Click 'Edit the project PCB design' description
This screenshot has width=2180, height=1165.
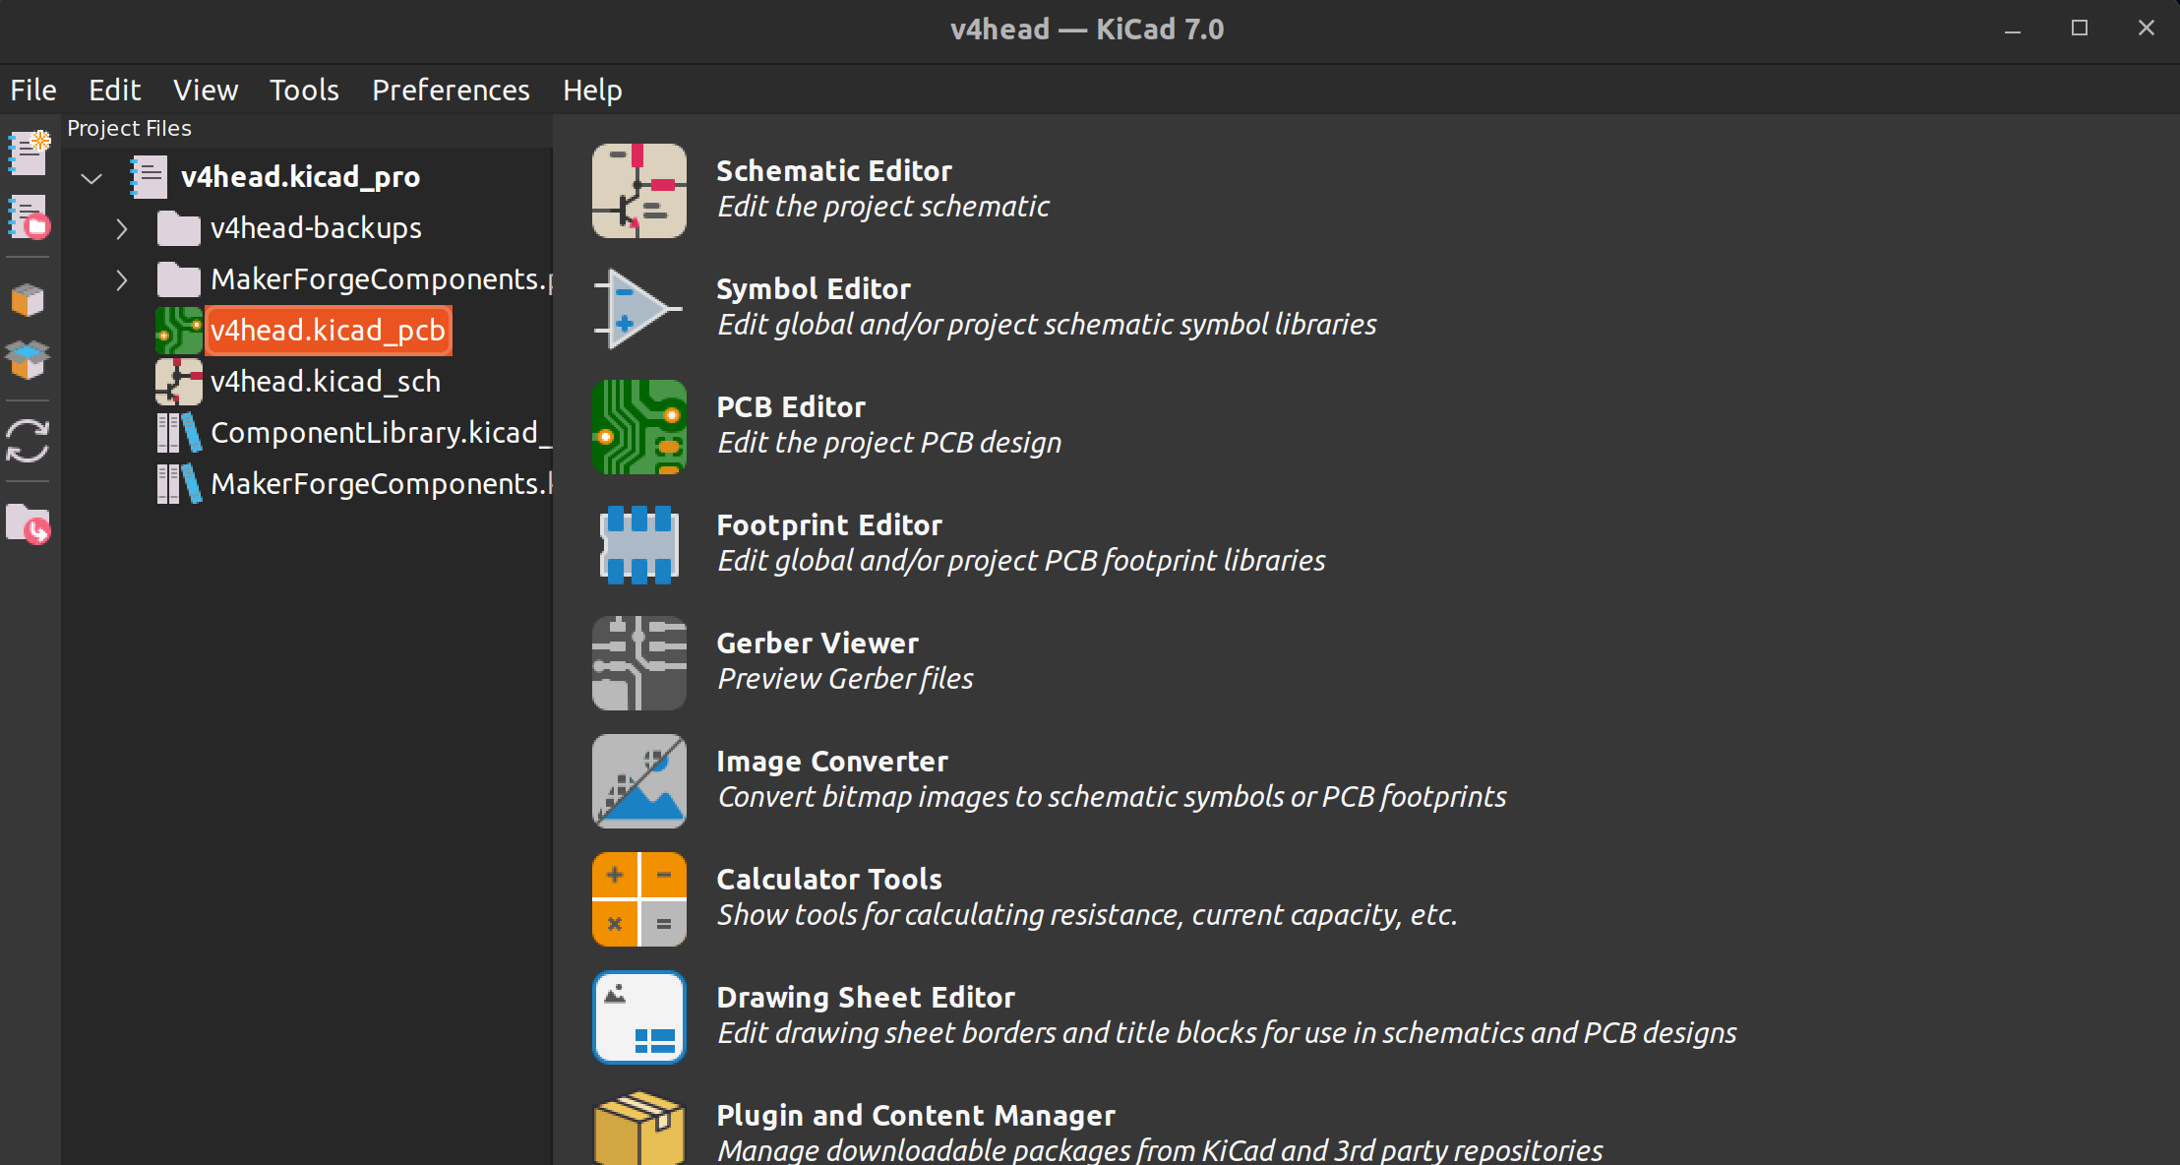(x=889, y=443)
